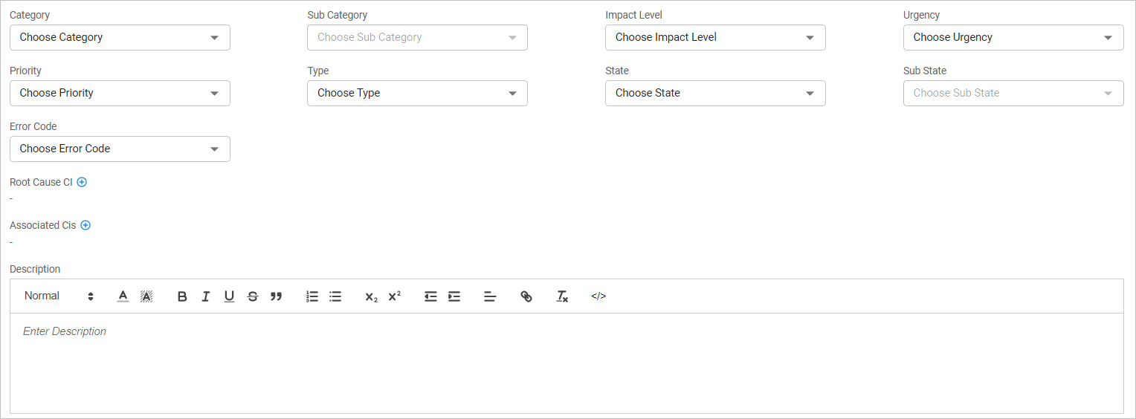Open the text color picker
The height and width of the screenshot is (419, 1136).
tap(123, 296)
